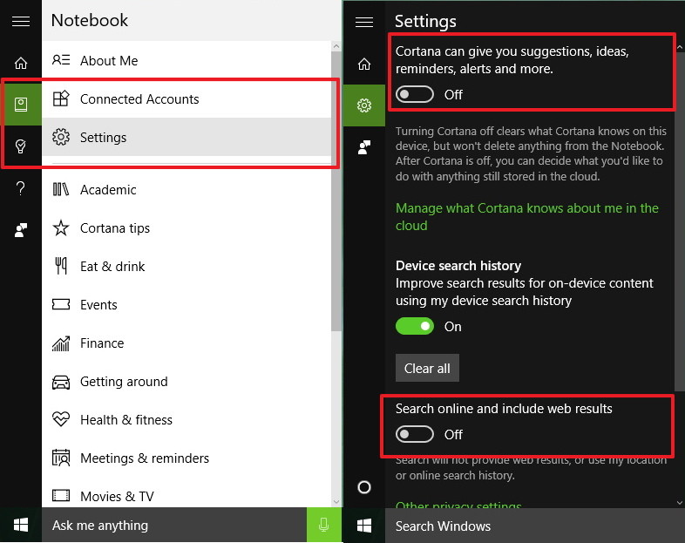Open Connected Accounts in Notebook
The height and width of the screenshot is (543, 685).
139,99
